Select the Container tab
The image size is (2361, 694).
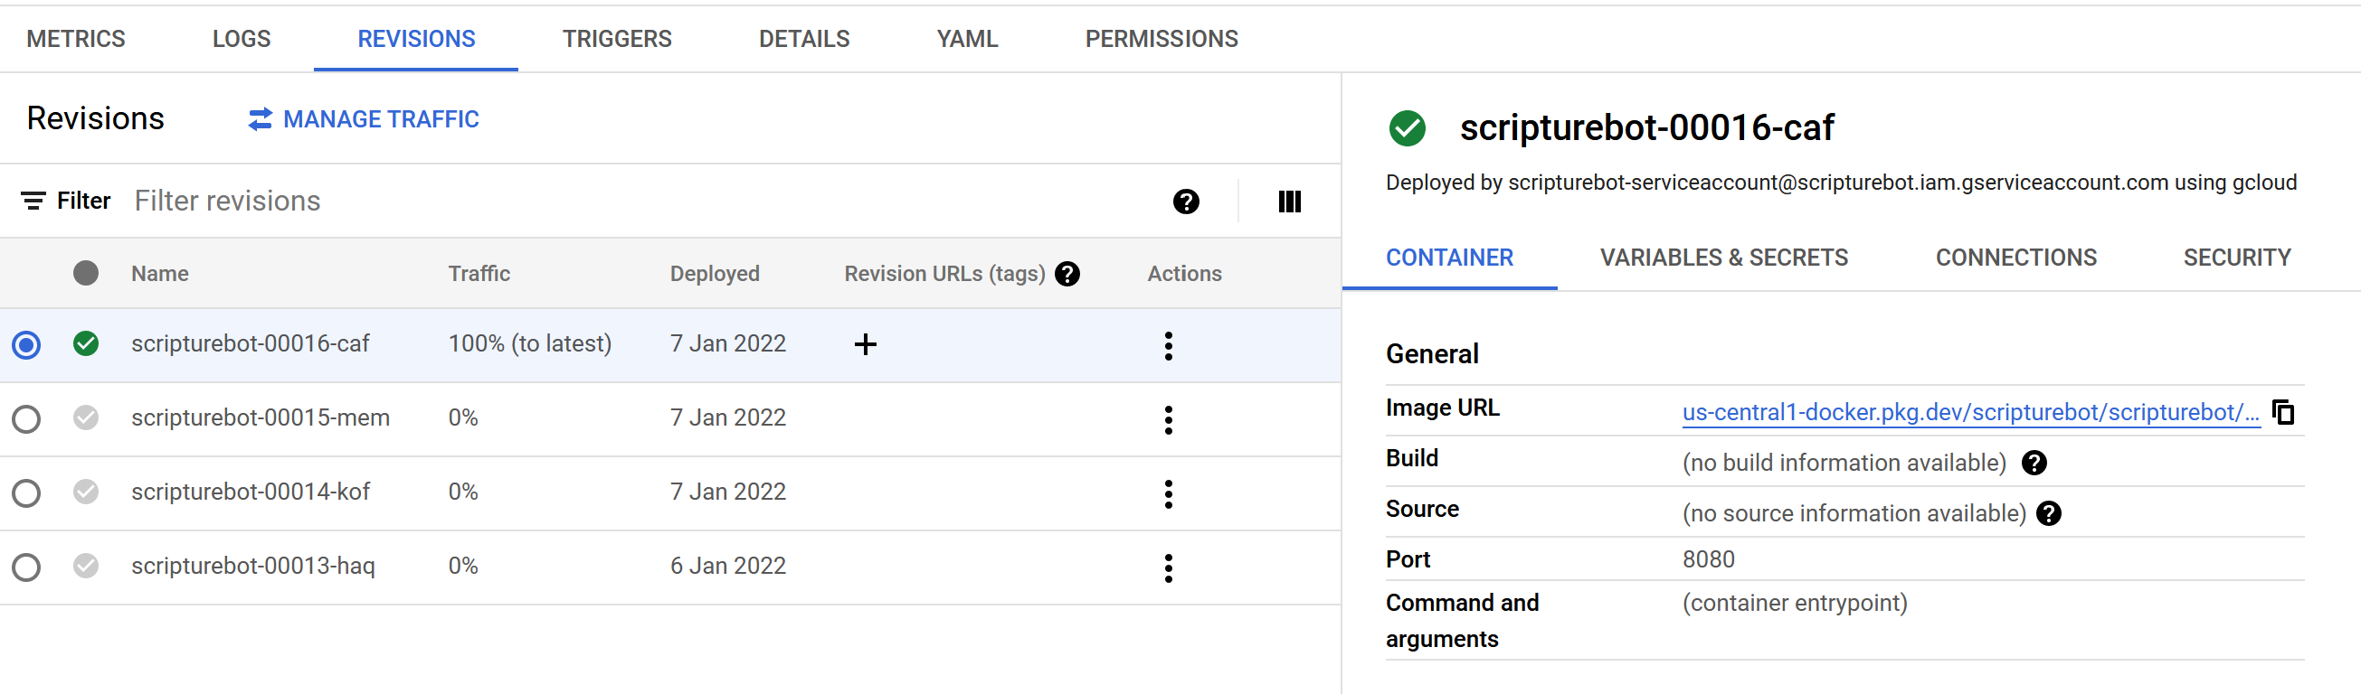click(1449, 258)
